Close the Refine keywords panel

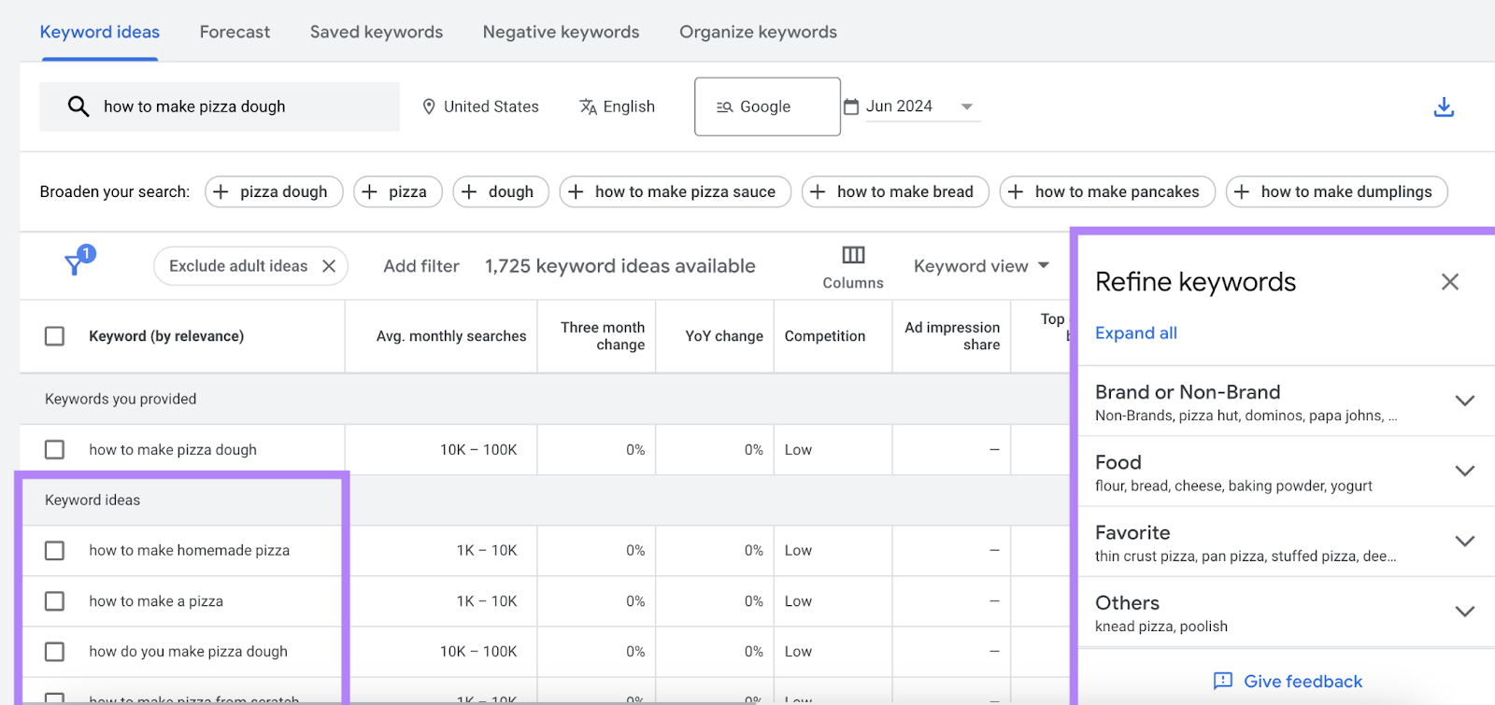[x=1449, y=282]
